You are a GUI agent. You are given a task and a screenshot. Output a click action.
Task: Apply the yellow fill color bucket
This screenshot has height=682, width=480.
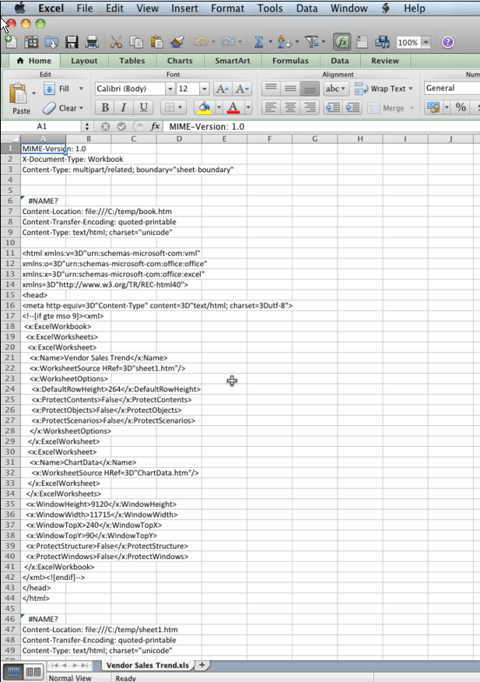click(205, 107)
